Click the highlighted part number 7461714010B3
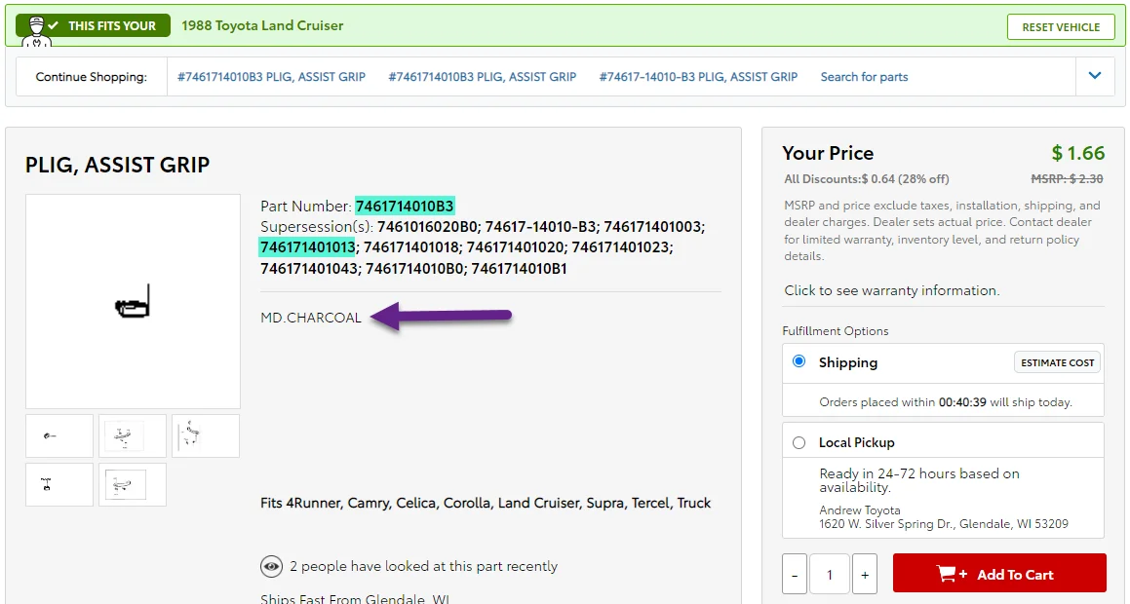 405,206
